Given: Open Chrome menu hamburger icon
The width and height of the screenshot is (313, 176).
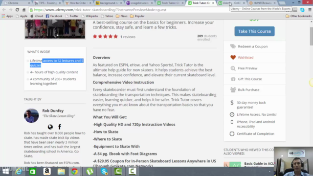Looking at the screenshot, I should [x=310, y=10].
